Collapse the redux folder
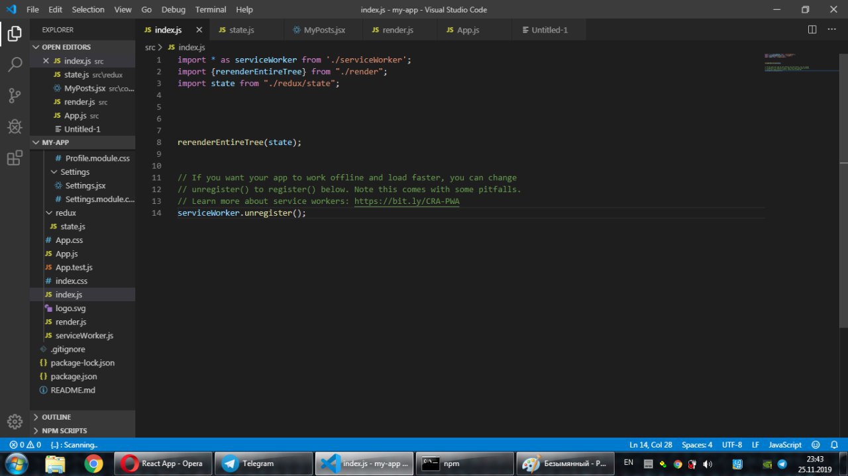 point(66,213)
